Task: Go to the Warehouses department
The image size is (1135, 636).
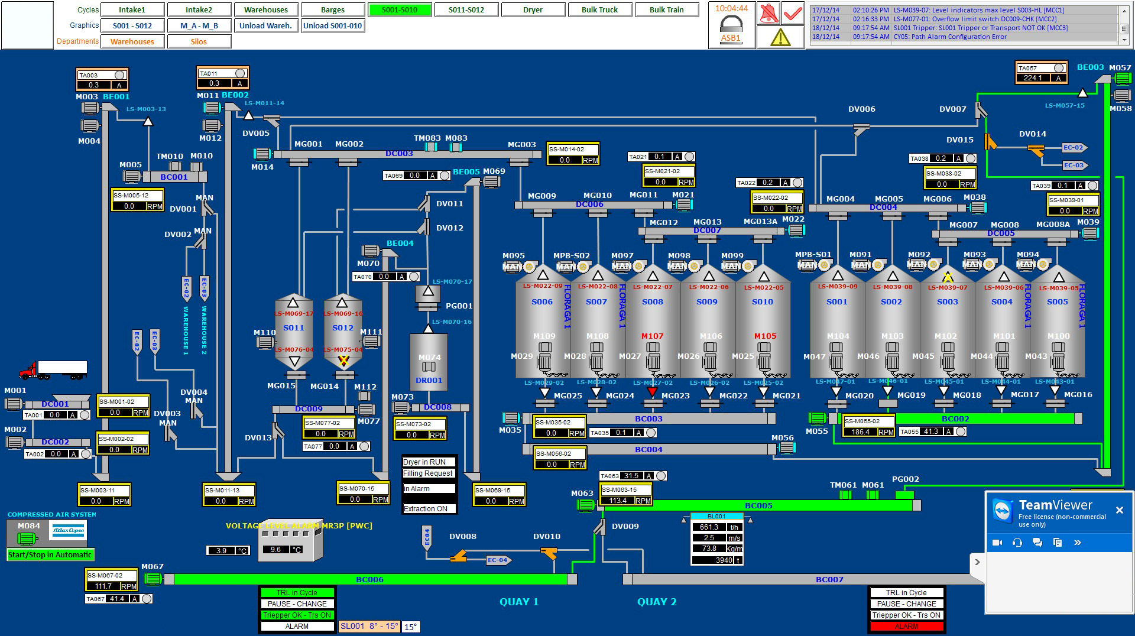Action: (x=132, y=41)
